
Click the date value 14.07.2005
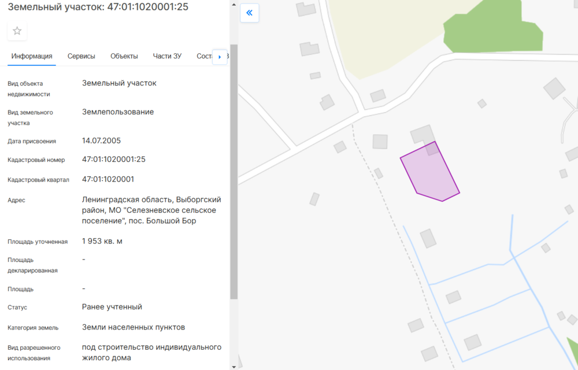point(102,140)
